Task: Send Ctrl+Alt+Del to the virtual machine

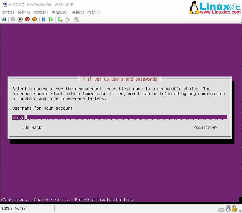Action: pos(4,19)
